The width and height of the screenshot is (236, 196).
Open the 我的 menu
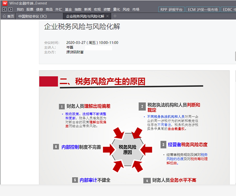[20, 9]
